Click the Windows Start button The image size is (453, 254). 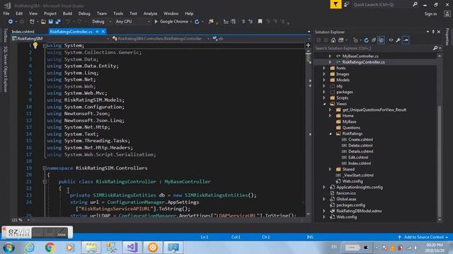click(x=8, y=248)
